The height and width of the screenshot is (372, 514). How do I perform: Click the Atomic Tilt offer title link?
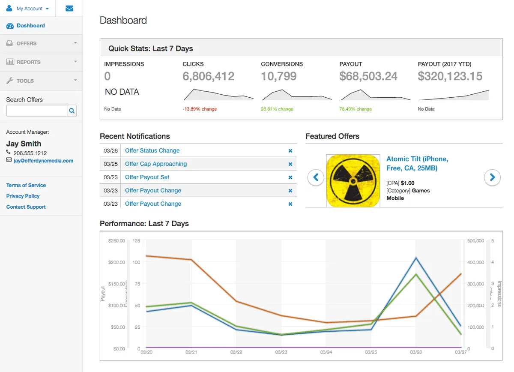click(417, 163)
